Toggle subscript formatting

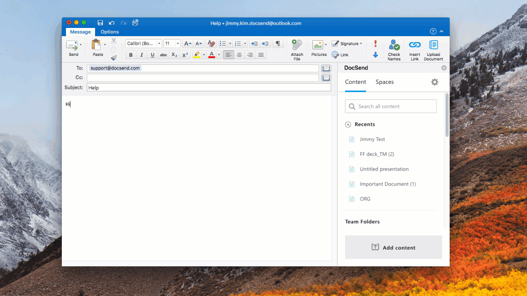[x=174, y=55]
